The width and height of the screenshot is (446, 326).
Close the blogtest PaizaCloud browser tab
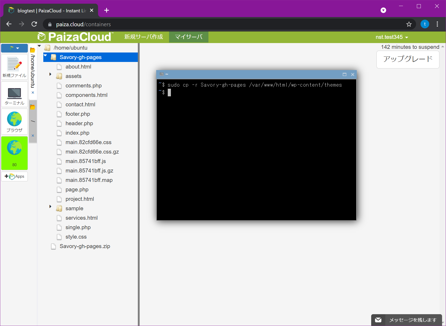pyautogui.click(x=92, y=10)
